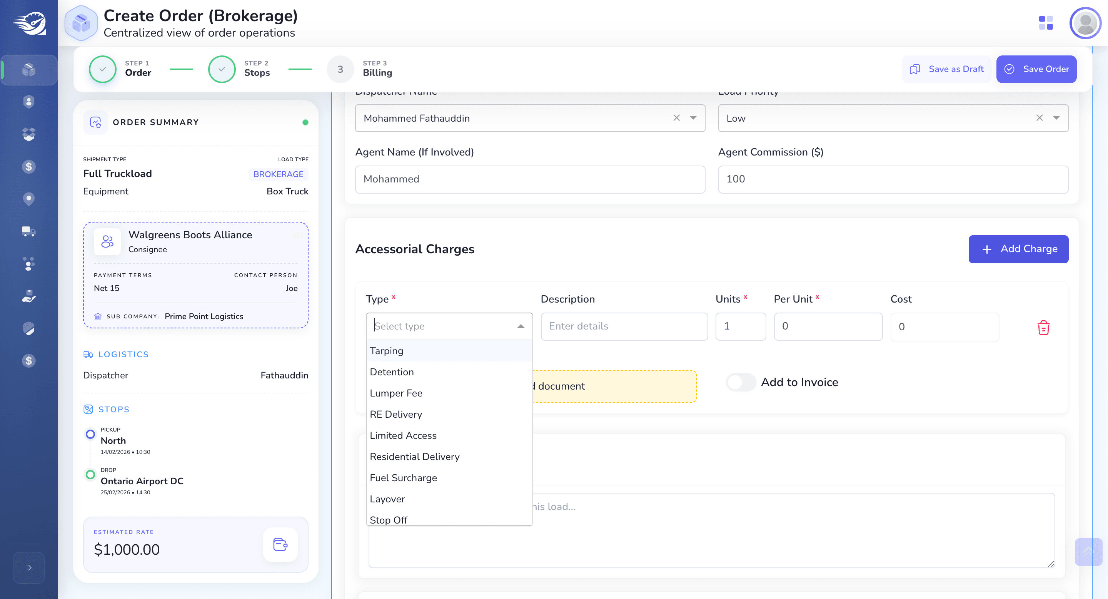Open the shielded user icon in sidebar

pyautogui.click(x=28, y=102)
